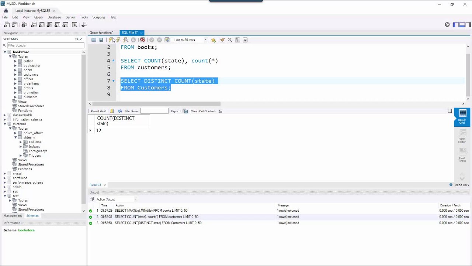The height and width of the screenshot is (266, 472).
Task: Open find panel magnifier icon
Action: pos(230,40)
